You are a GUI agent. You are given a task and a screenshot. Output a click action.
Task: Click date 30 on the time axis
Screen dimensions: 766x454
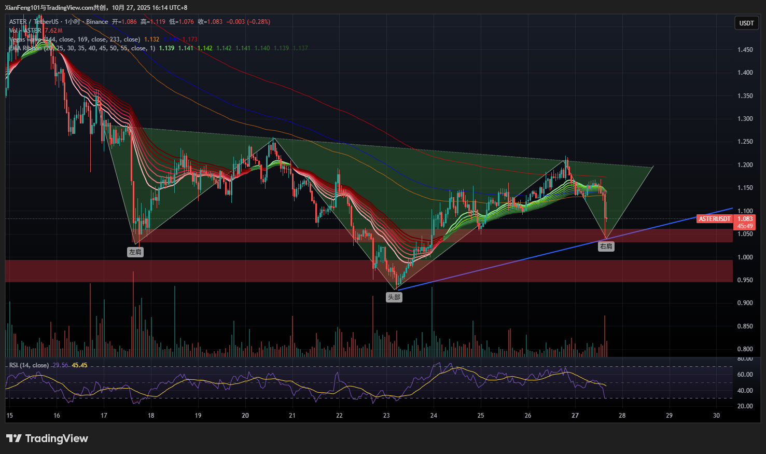[716, 415]
